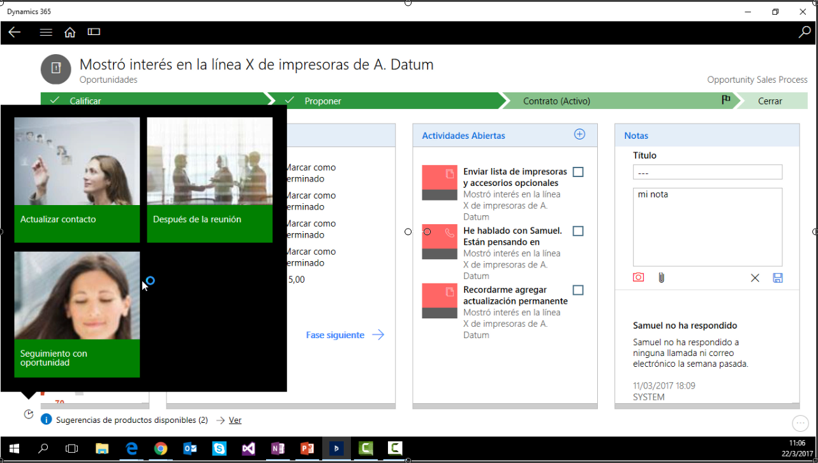Click 'Ver' for product suggestions
The image size is (818, 463).
[x=235, y=420]
